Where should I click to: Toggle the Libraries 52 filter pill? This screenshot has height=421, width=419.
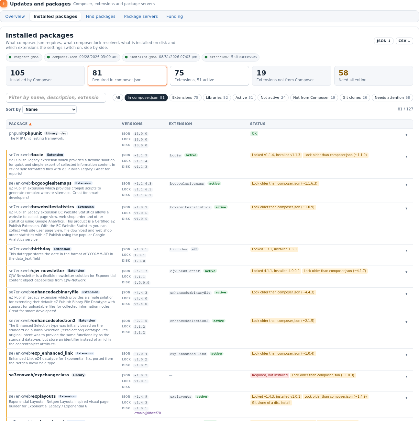click(x=217, y=97)
